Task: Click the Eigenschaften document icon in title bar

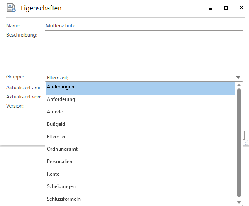Action: 11,8
